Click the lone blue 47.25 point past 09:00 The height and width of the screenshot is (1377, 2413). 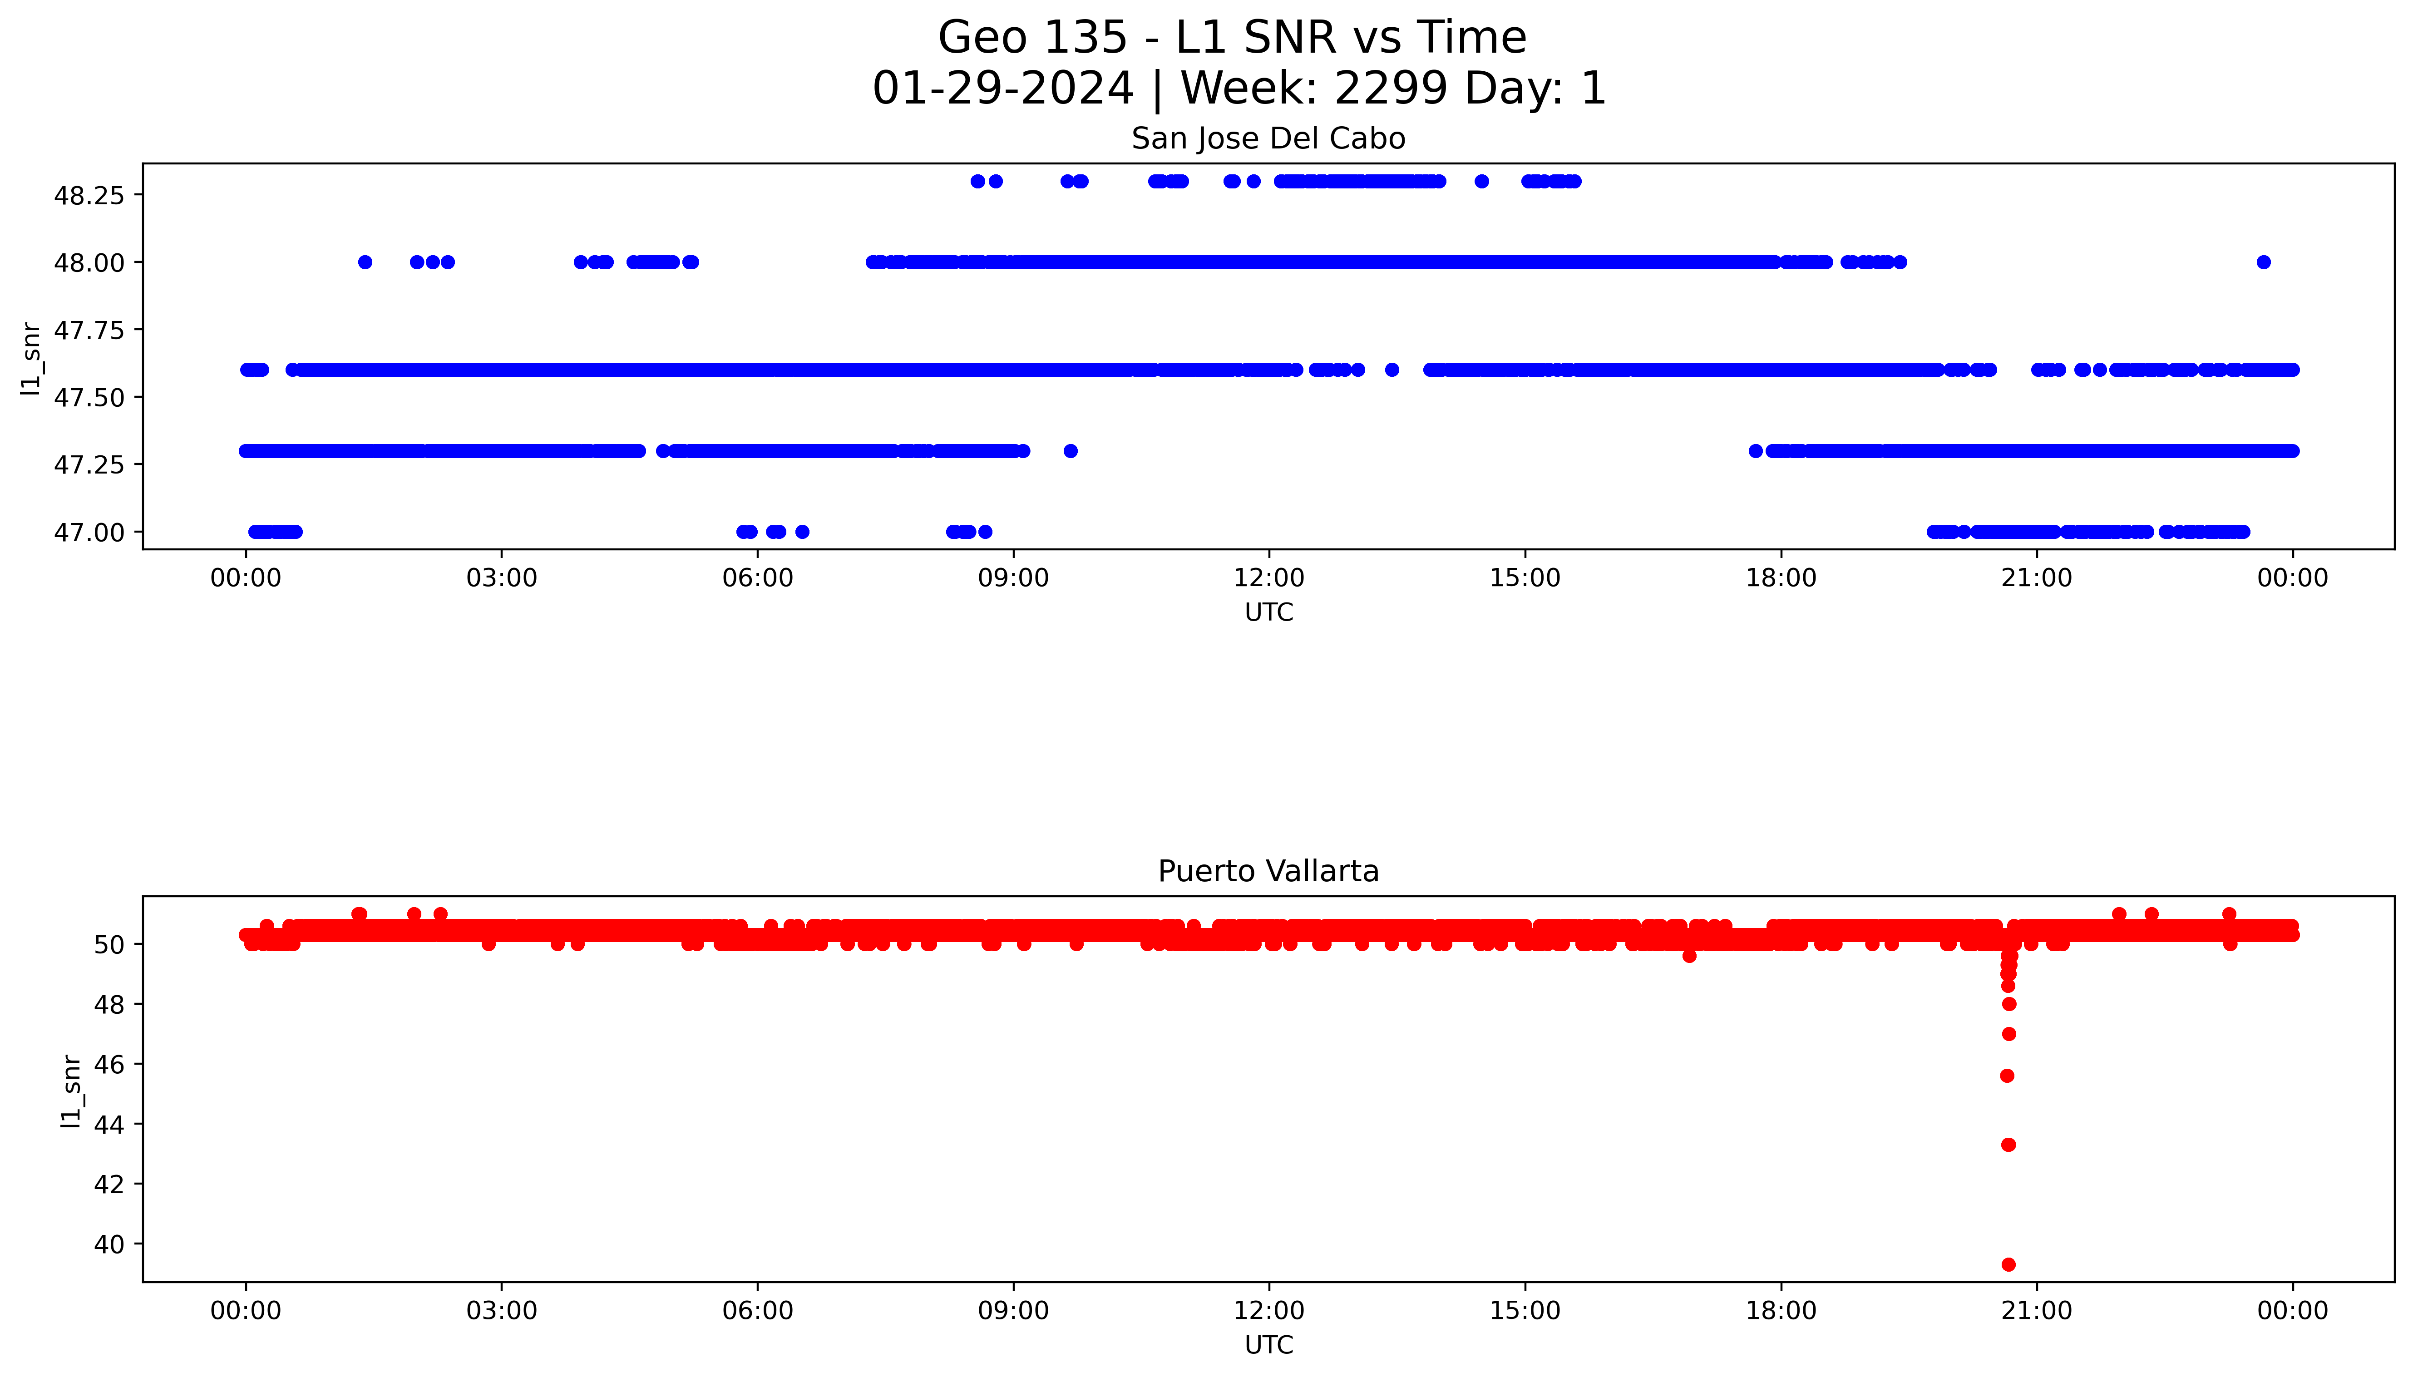pos(1071,451)
